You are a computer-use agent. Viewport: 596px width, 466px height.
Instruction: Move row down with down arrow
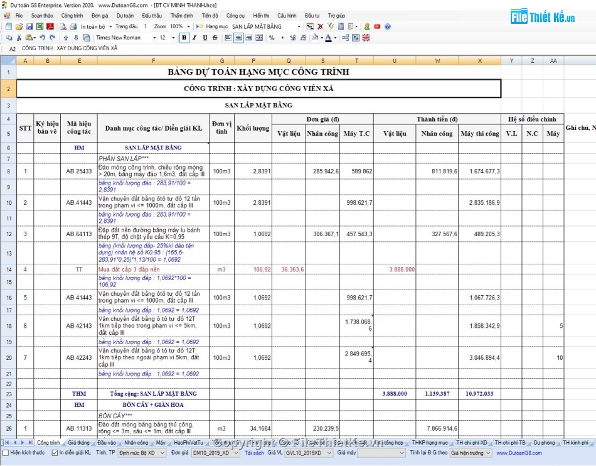(x=76, y=38)
